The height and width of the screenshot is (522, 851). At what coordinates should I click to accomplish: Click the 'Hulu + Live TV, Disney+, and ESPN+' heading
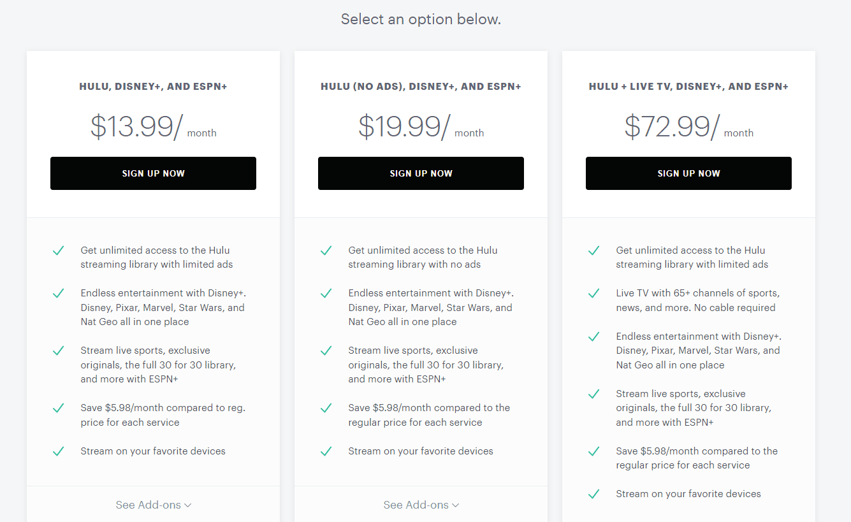[x=688, y=87]
